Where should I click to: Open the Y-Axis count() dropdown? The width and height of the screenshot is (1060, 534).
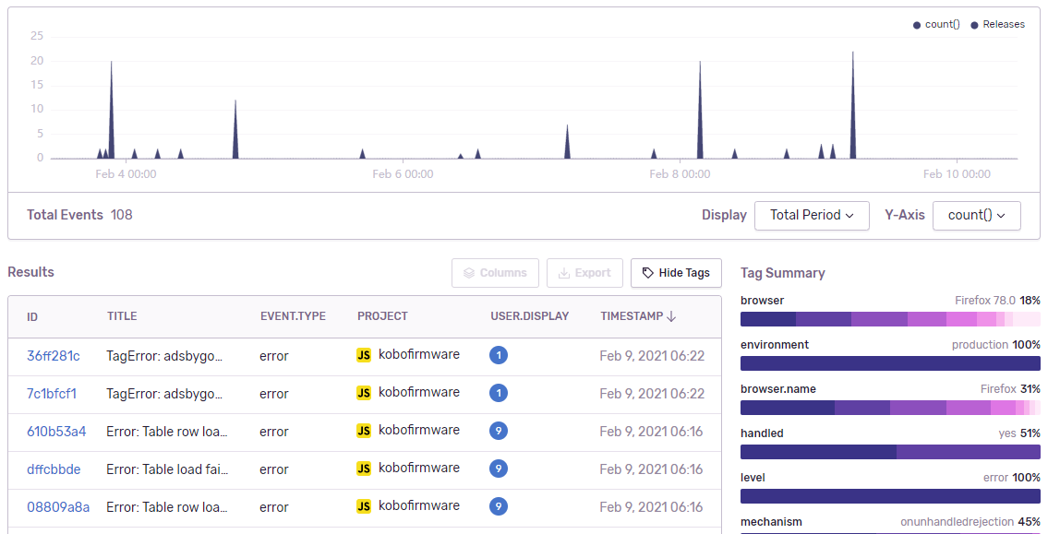[x=977, y=216]
